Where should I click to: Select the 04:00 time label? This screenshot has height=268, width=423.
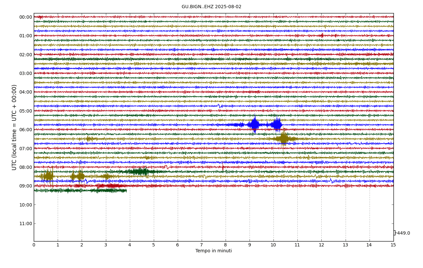pos(26,92)
